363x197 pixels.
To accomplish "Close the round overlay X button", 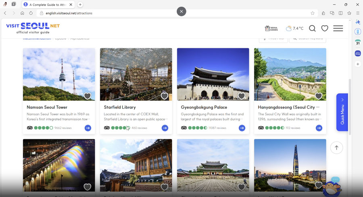I will (181, 11).
